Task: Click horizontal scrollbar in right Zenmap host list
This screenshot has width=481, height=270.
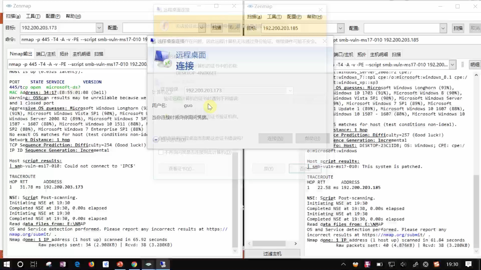Action: pyautogui.click(x=269, y=243)
